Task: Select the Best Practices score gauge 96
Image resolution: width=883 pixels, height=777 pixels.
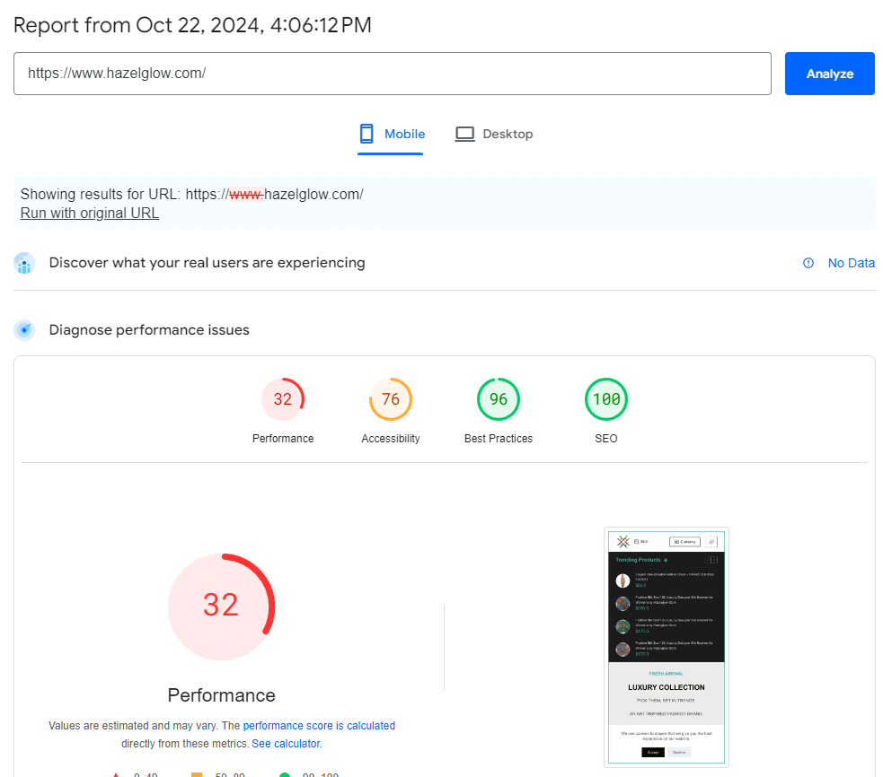Action: [x=499, y=399]
